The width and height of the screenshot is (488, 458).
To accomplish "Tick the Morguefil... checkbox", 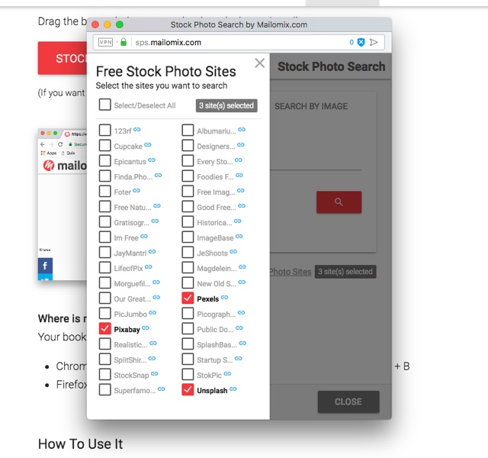I will click(105, 282).
